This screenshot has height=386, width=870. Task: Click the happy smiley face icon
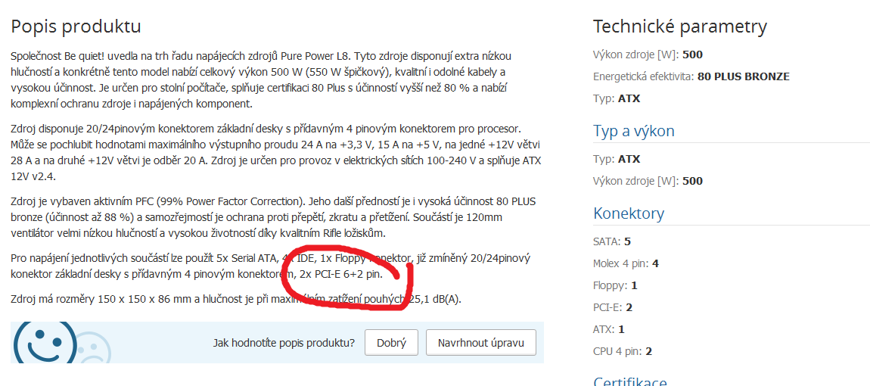45,343
